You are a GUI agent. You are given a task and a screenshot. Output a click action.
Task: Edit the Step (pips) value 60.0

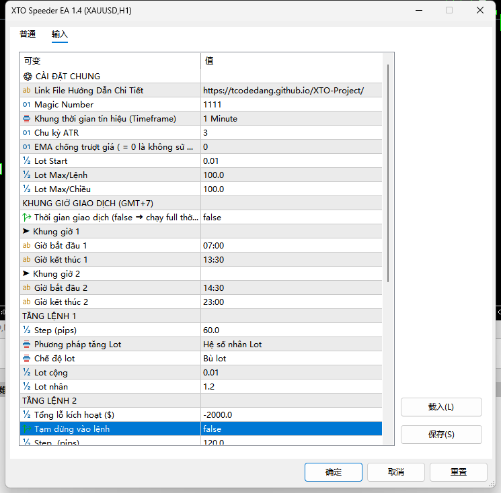pos(291,330)
